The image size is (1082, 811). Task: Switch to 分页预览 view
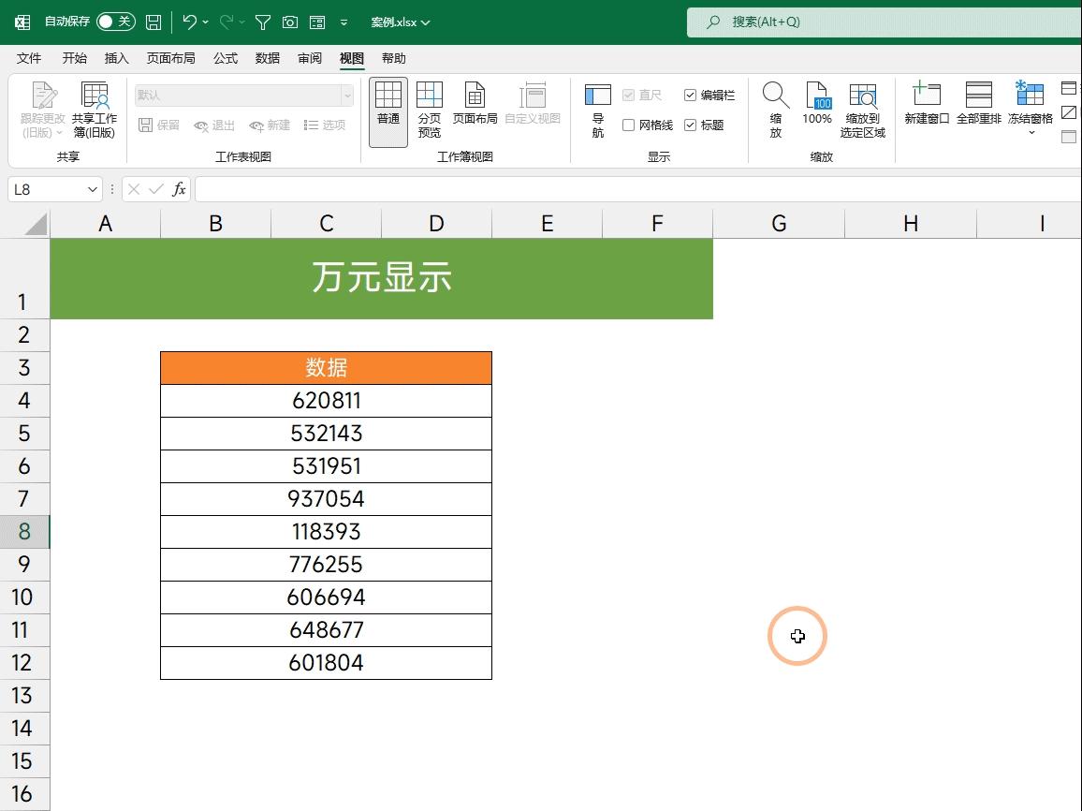430,106
